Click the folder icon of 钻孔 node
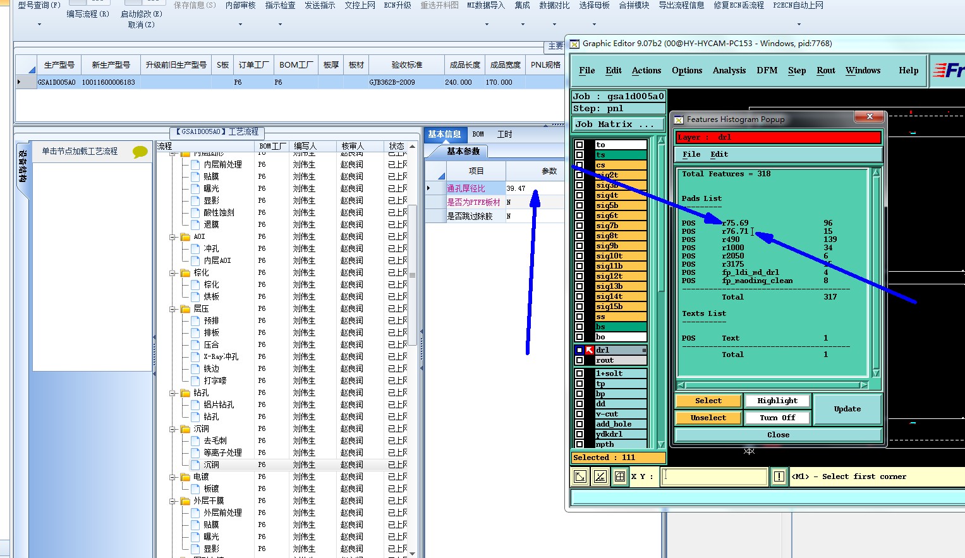The height and width of the screenshot is (558, 965). click(x=185, y=393)
